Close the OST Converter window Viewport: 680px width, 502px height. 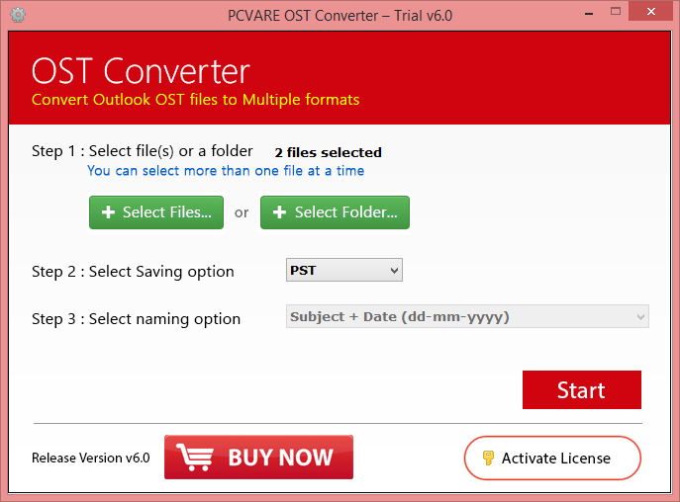(651, 12)
